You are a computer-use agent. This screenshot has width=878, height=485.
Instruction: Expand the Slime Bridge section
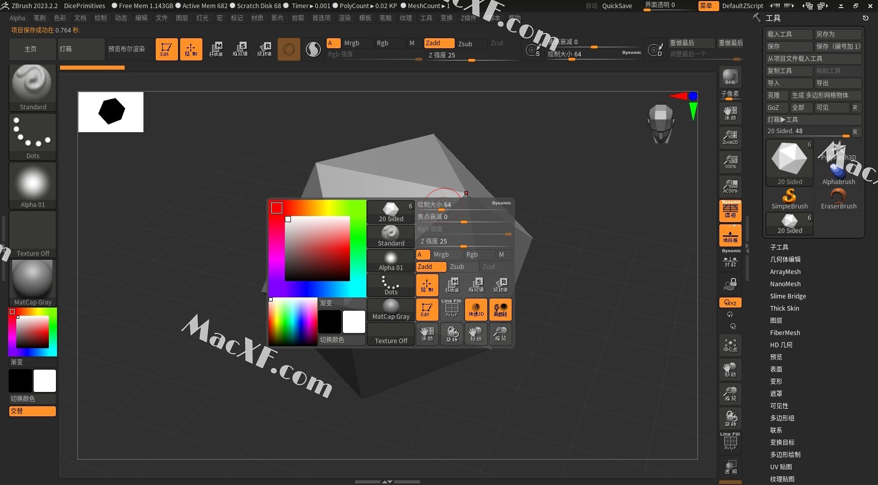[x=787, y=296]
